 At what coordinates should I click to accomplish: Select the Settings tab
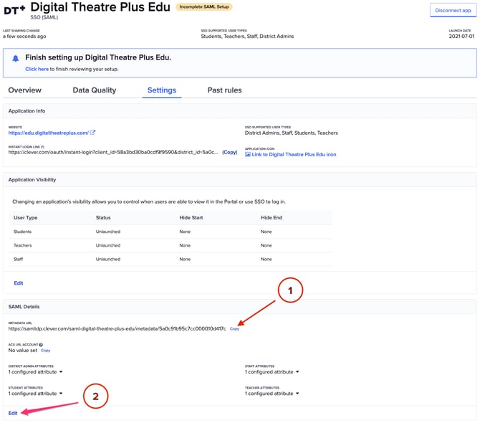click(x=162, y=90)
